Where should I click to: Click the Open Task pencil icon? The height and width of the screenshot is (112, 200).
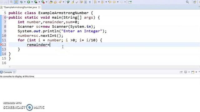click(x=60, y=2)
